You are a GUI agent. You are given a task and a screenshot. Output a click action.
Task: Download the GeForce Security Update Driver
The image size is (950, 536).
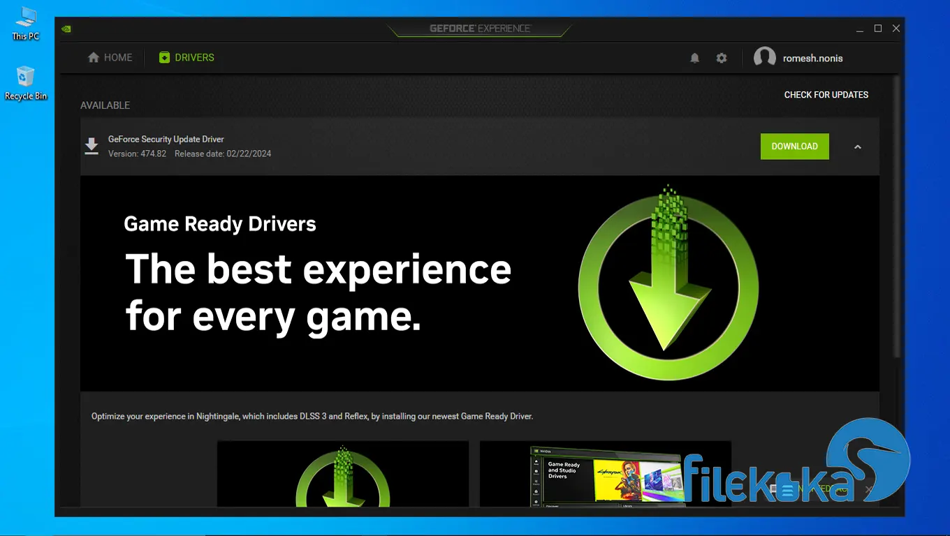[795, 147]
